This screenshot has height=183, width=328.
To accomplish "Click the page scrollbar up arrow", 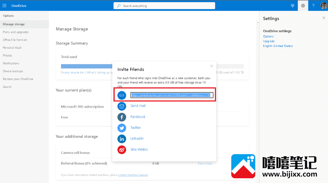I will point(258,22).
